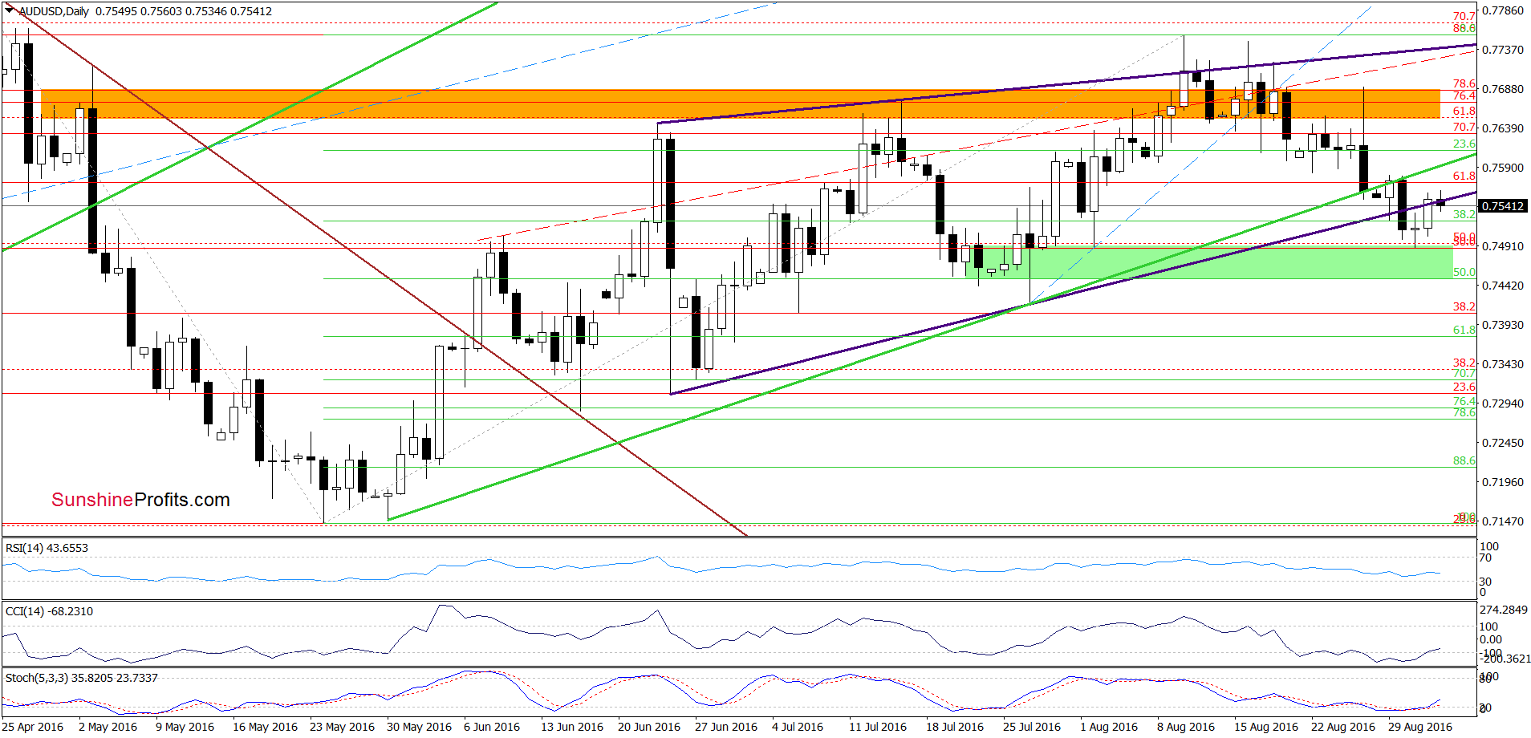Click the 15 Aug 2016 date label
Viewport: 1531px width, 738px height.
click(1266, 727)
